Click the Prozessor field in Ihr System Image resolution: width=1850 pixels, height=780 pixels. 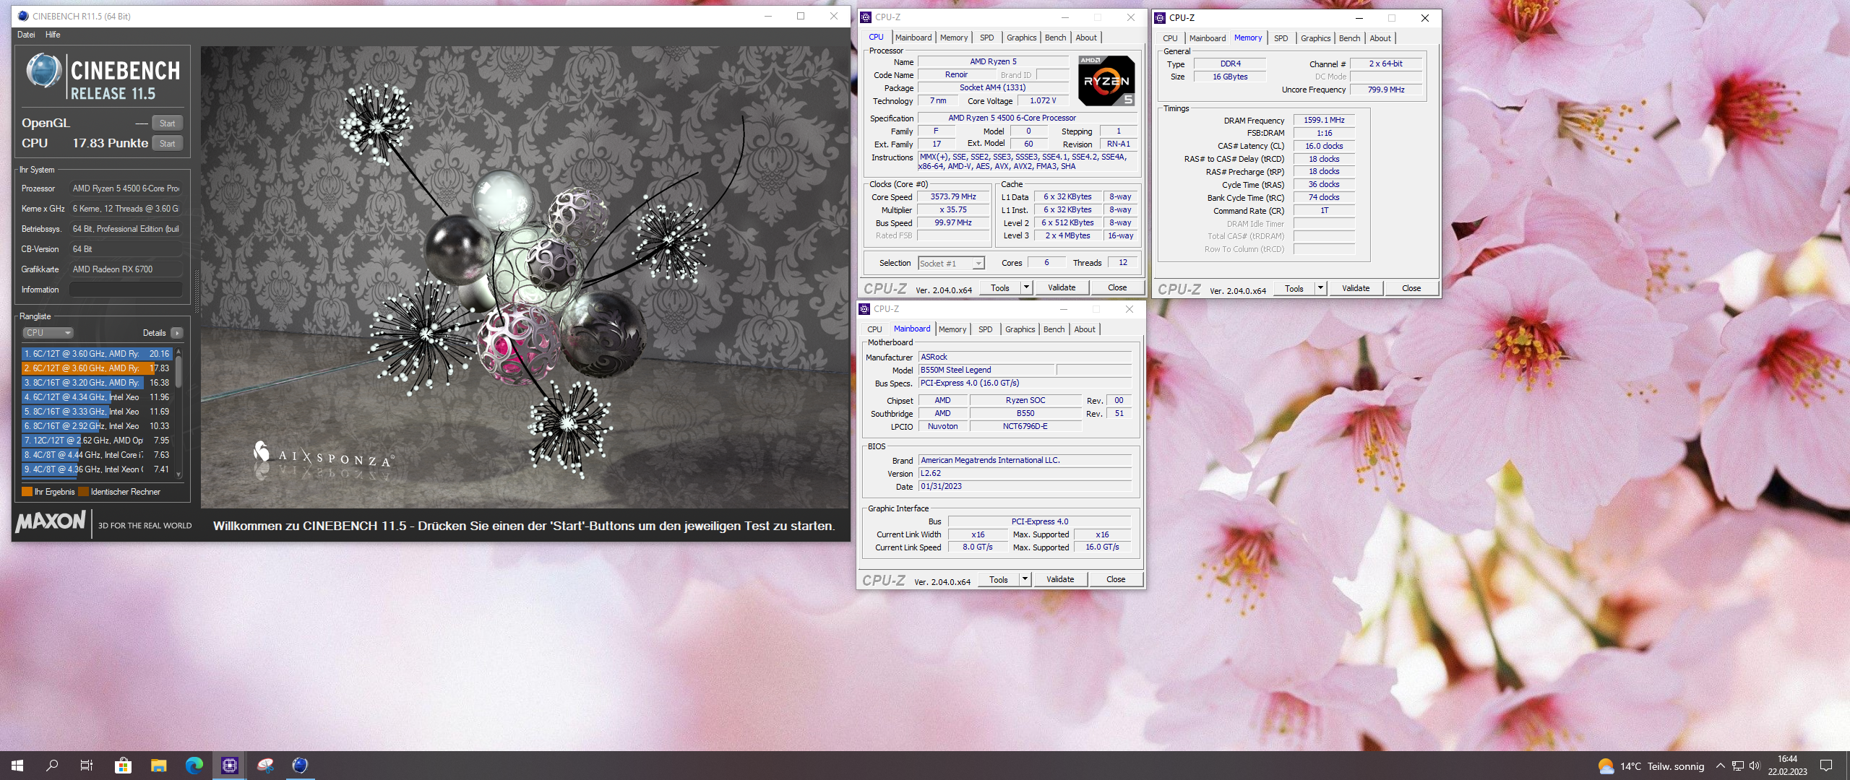(x=126, y=188)
